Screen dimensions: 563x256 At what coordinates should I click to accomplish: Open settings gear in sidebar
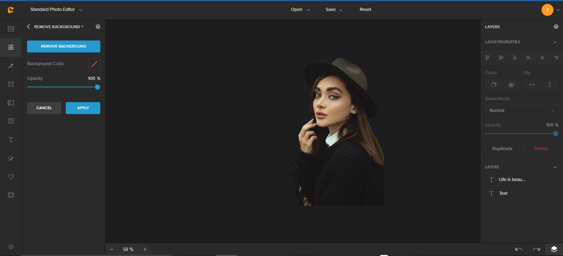[11, 247]
